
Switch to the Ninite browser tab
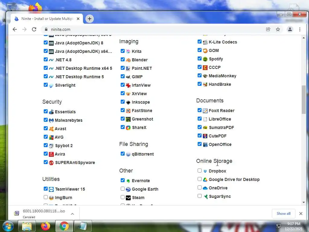click(x=47, y=19)
